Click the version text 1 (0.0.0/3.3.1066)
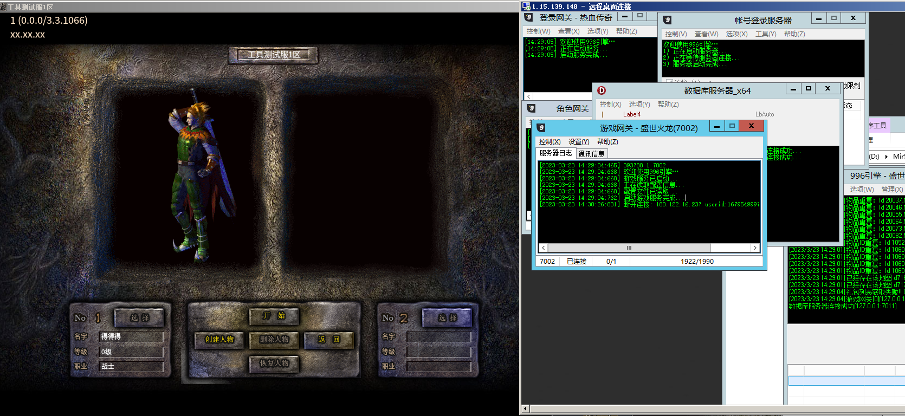 (x=49, y=21)
